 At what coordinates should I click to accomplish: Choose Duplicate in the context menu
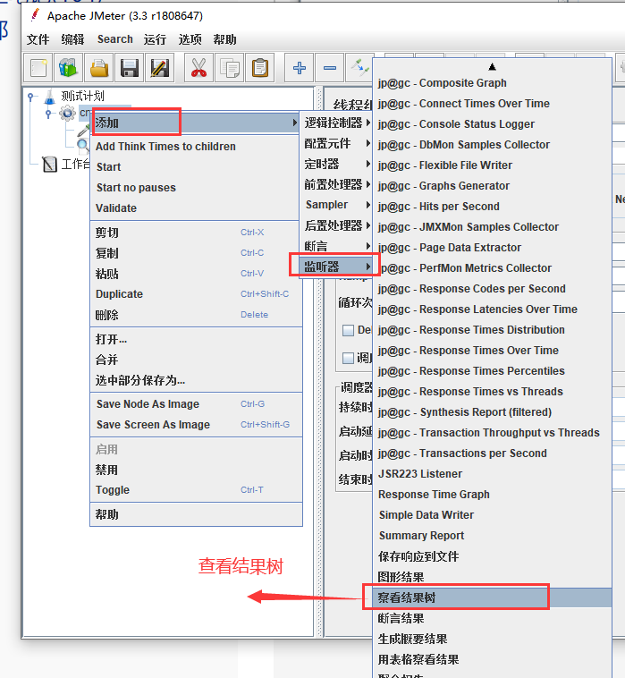[x=196, y=294]
